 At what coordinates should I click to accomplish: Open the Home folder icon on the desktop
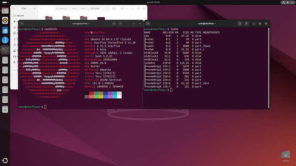point(285,156)
